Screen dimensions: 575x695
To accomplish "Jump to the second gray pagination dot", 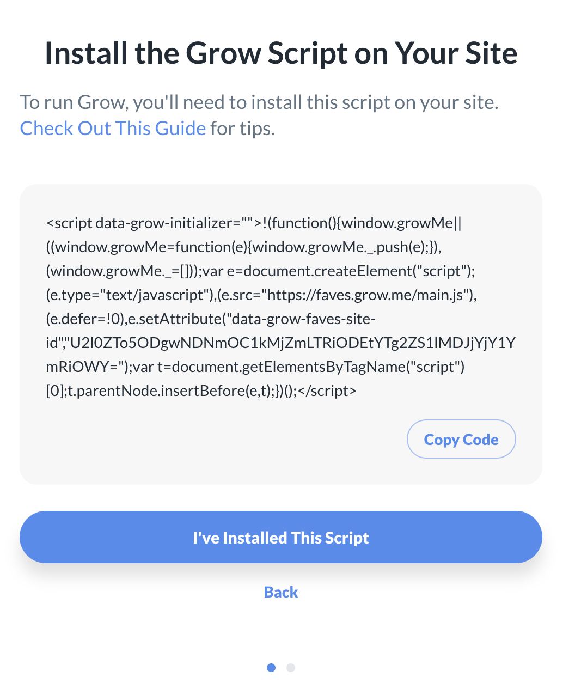I will pos(291,668).
